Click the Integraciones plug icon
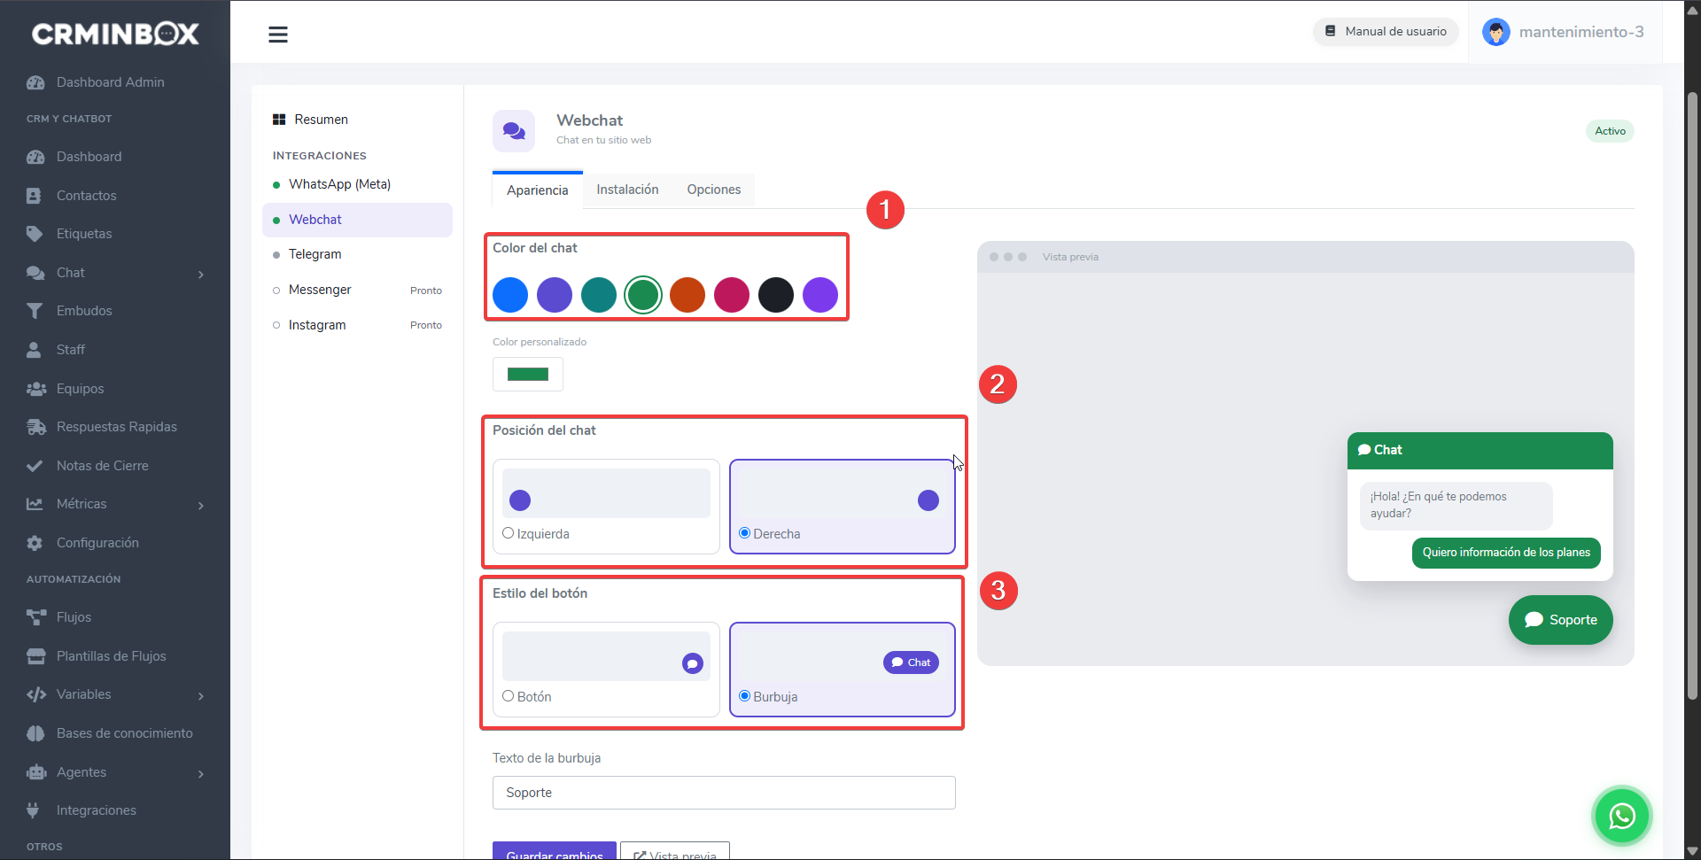The height and width of the screenshot is (860, 1701). coord(34,810)
